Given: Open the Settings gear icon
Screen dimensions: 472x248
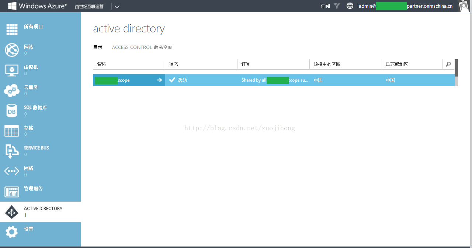Looking at the screenshot, I should coord(12,232).
